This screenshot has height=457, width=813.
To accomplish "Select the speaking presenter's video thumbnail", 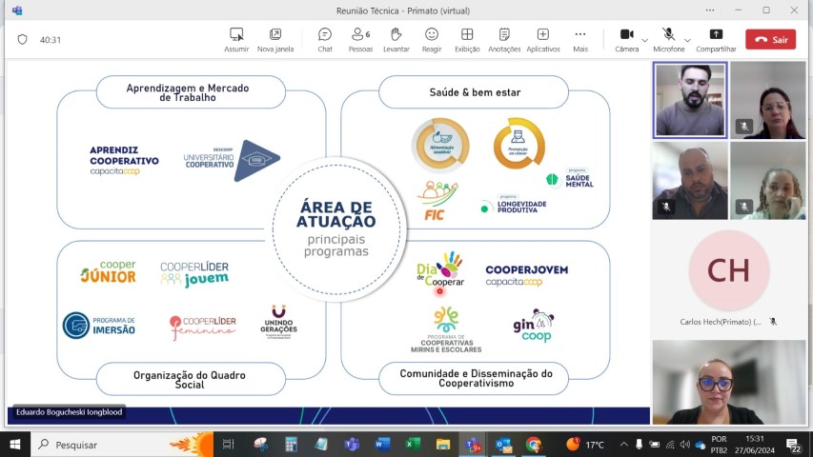I will [x=690, y=100].
